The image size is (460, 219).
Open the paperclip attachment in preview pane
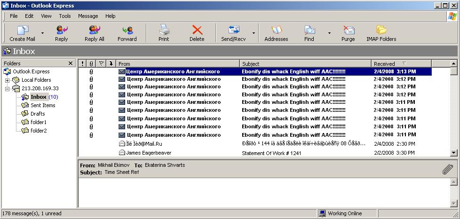click(x=447, y=170)
